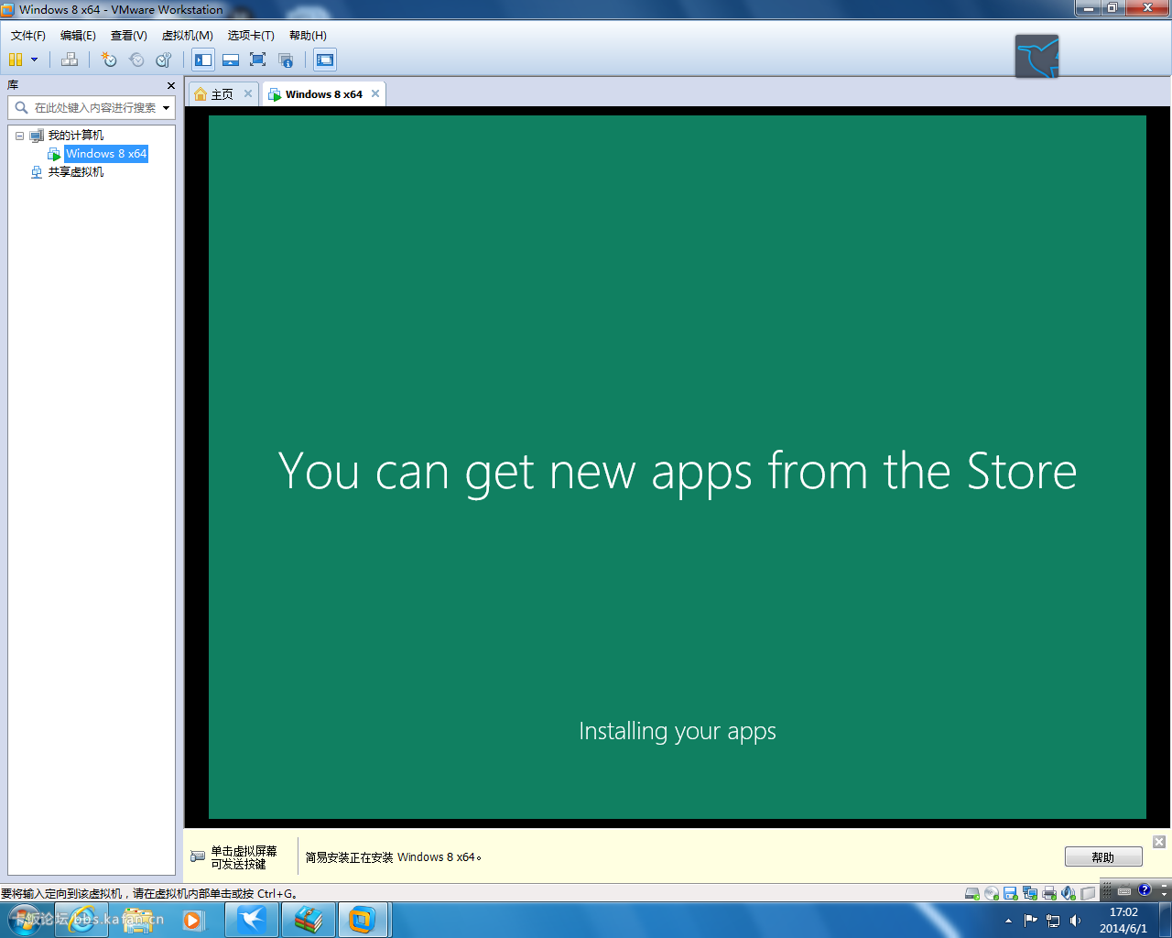Viewport: 1172px width, 938px height.
Task: Open Internet Explorer from the taskbar
Action: click(x=81, y=920)
